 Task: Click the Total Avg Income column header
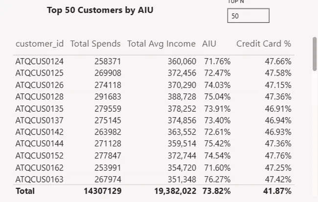point(161,44)
